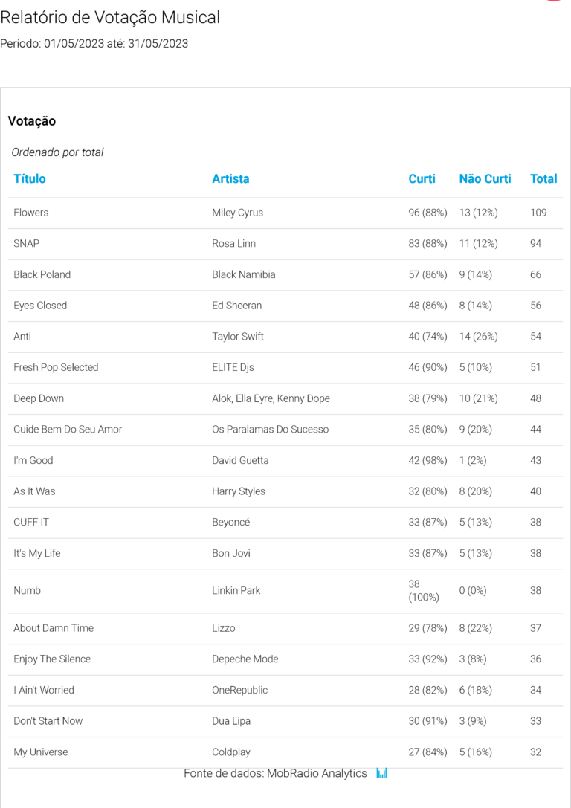Click the Fonte de dados MobRadio Analytics text
This screenshot has height=808, width=571.
275,773
